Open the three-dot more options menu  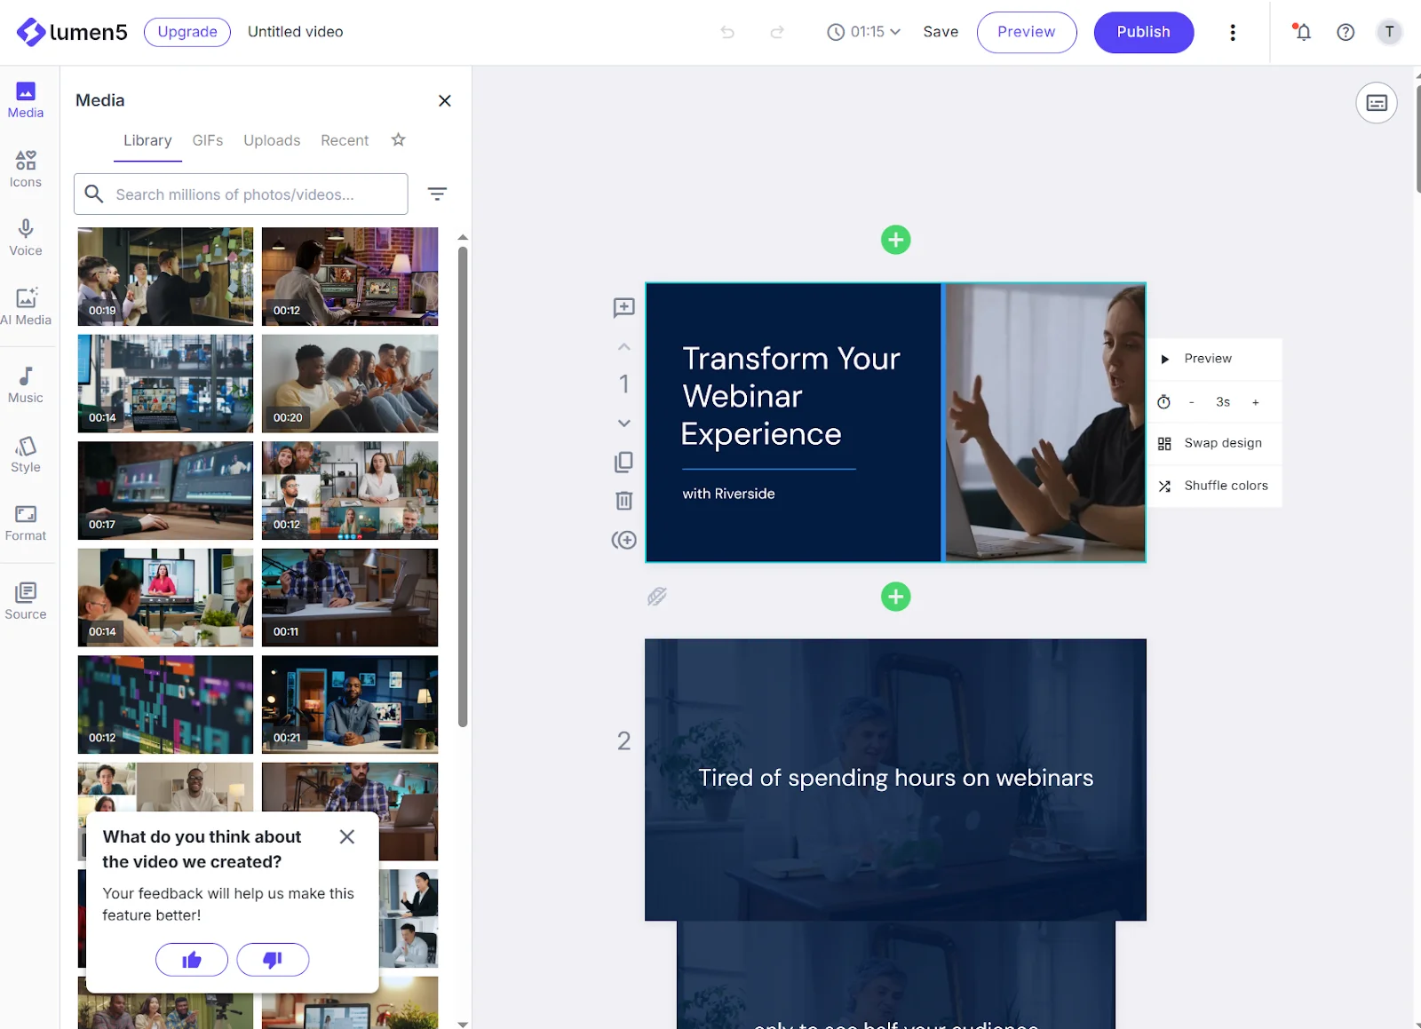pos(1233,32)
